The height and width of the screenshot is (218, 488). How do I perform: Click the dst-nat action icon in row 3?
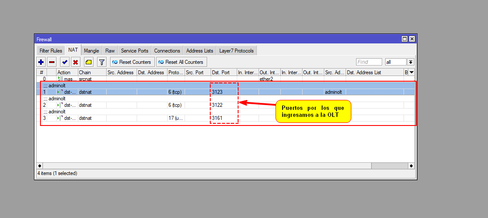click(60, 118)
